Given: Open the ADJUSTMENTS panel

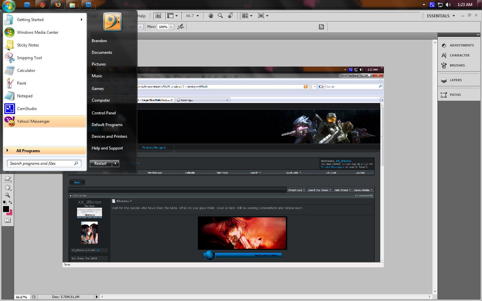Looking at the screenshot, I should click(459, 45).
